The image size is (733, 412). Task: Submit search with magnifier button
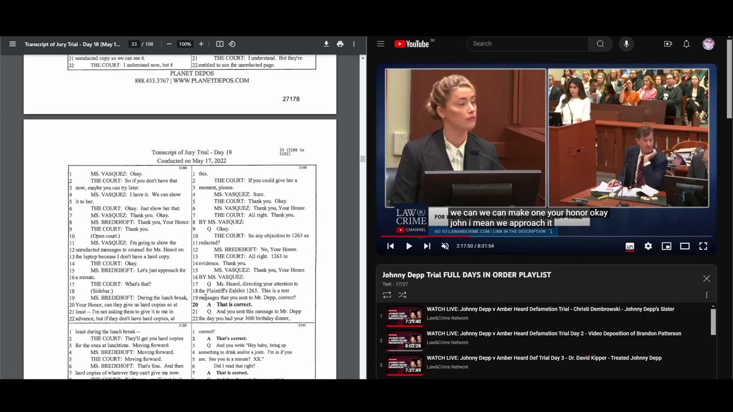tap(600, 44)
